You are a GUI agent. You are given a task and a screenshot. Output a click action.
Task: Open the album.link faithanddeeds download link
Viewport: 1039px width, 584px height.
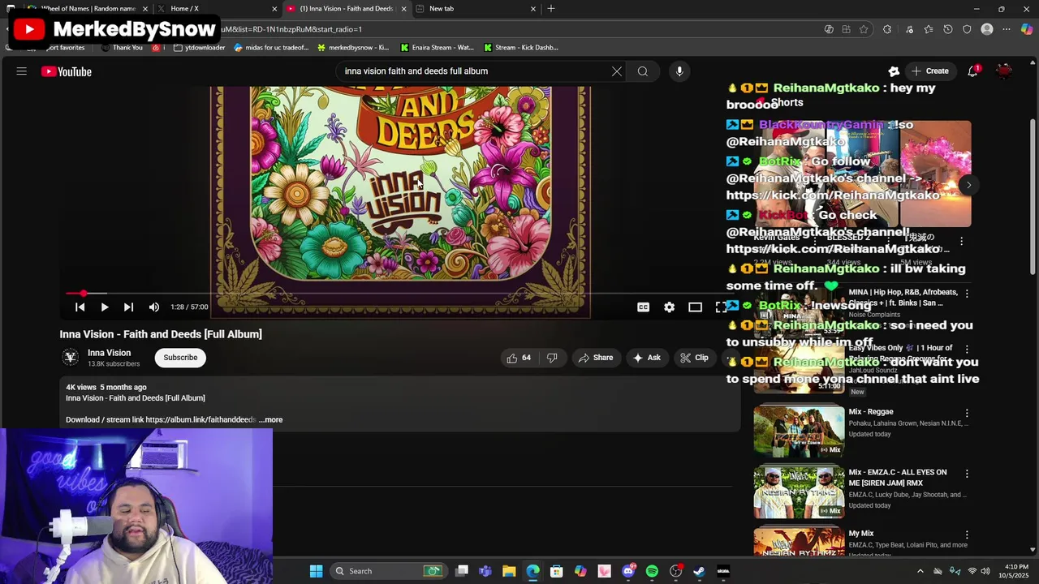click(x=201, y=420)
